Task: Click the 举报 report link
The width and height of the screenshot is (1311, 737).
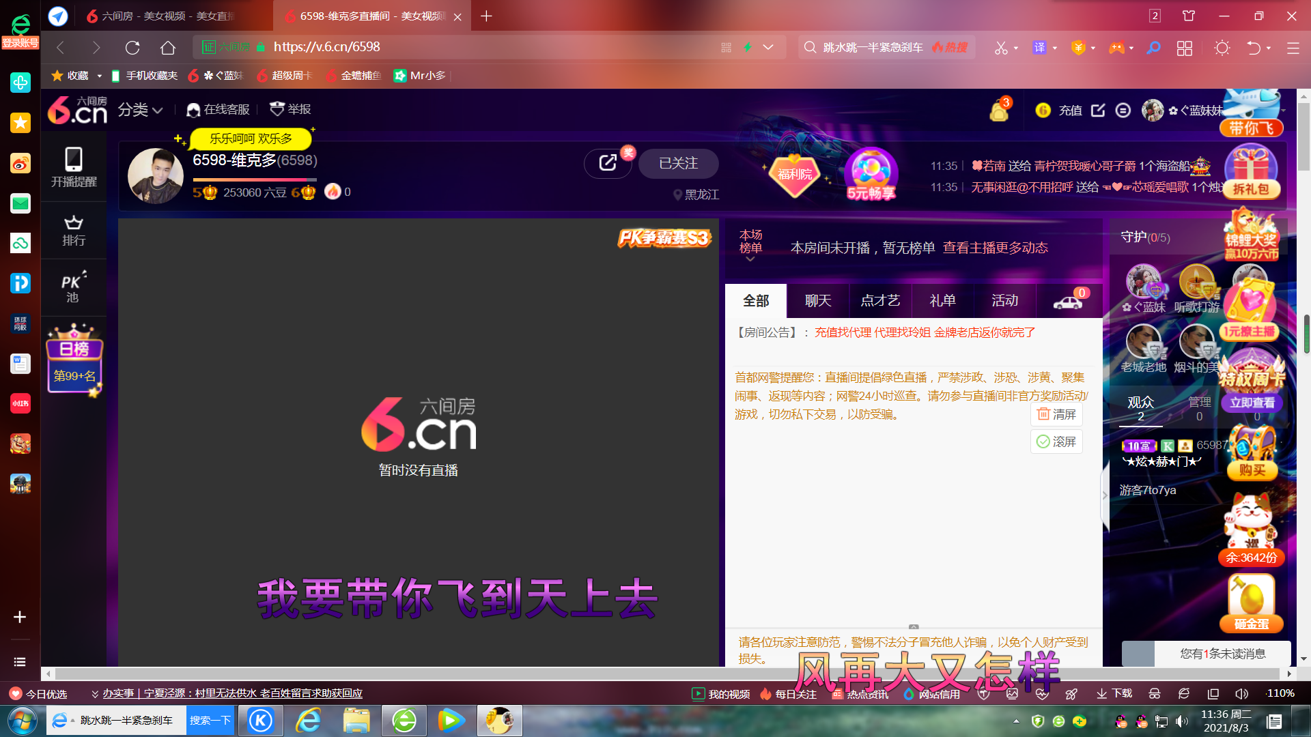Action: (x=291, y=109)
